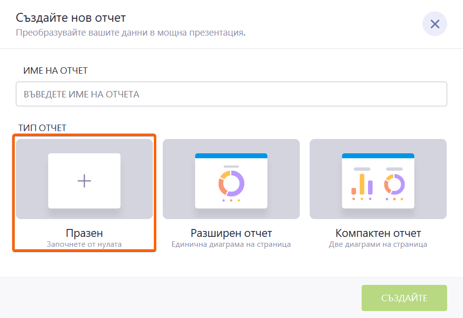Choose the "Компактен отчет" report type label

(x=378, y=233)
